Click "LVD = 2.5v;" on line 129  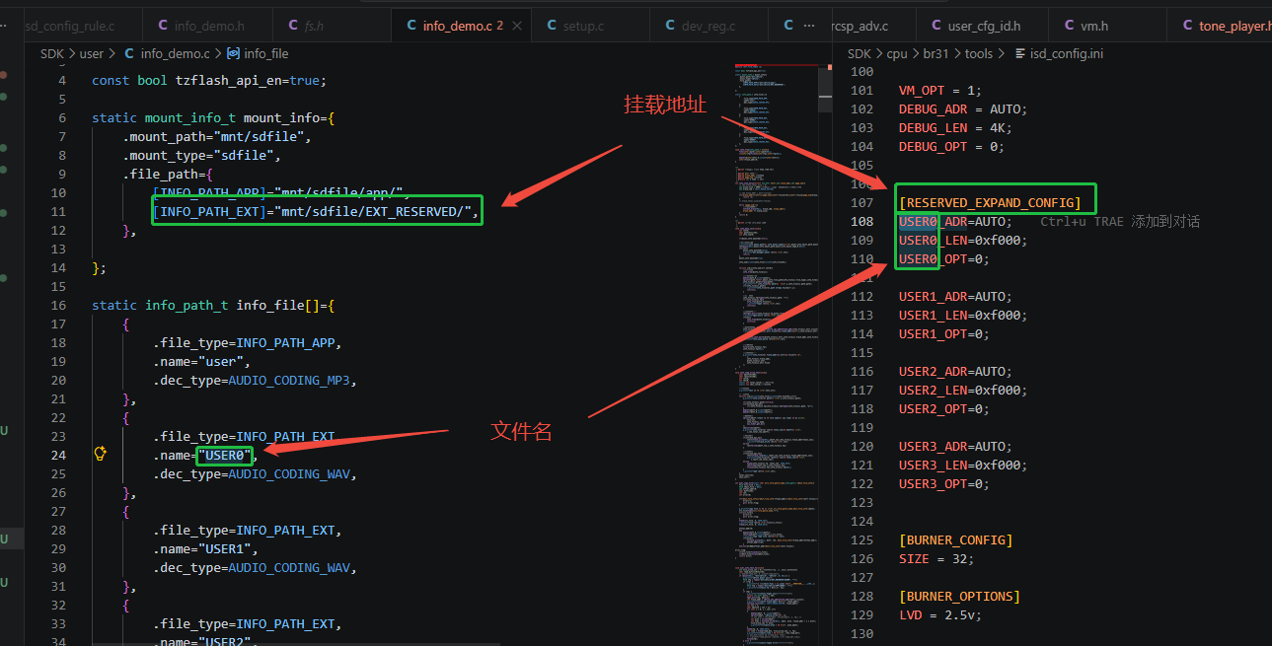pos(941,614)
